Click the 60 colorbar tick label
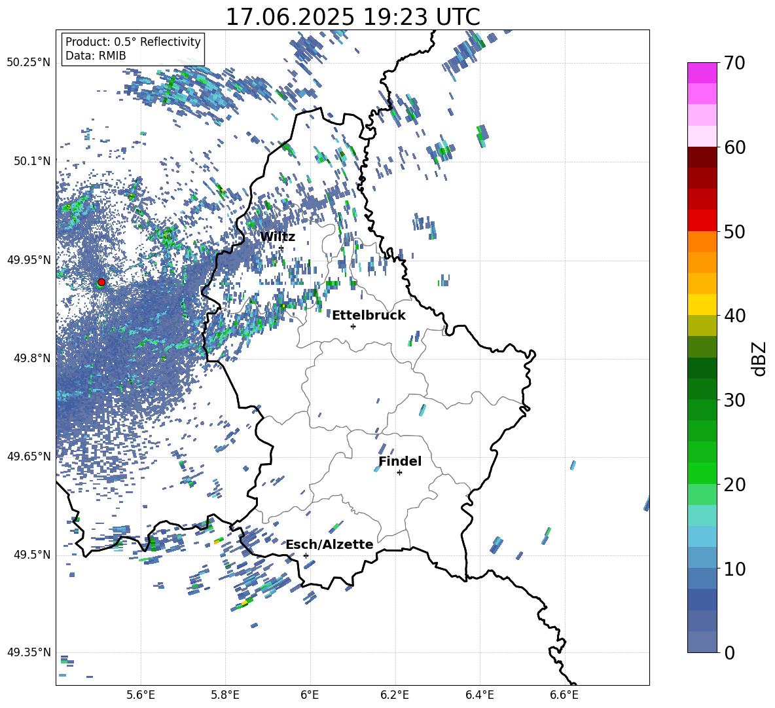Image resolution: width=775 pixels, height=708 pixels. click(734, 147)
